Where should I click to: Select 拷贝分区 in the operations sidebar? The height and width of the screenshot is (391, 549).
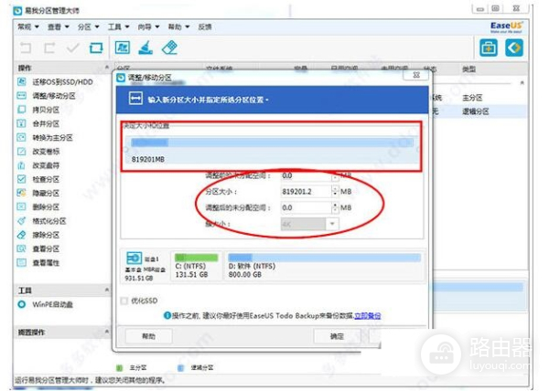pos(44,110)
